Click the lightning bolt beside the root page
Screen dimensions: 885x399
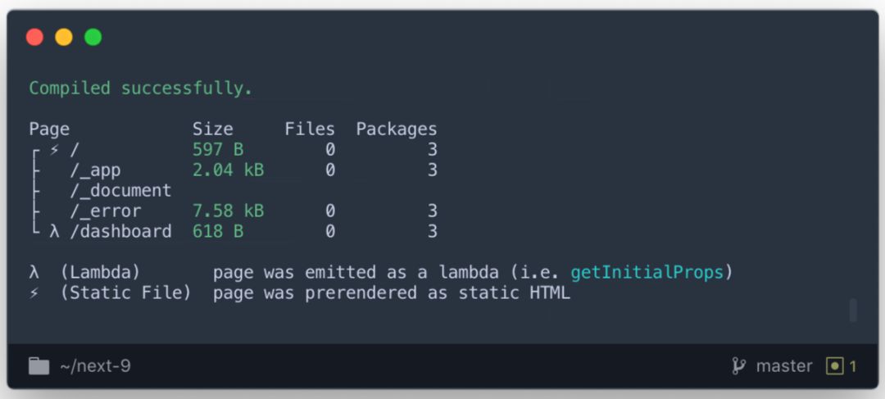[55, 149]
